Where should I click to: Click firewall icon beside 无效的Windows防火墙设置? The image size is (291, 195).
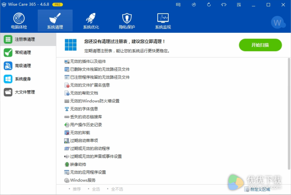pos(67,101)
